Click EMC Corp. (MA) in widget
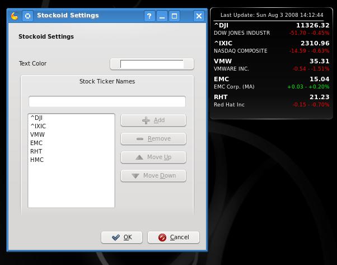Screen dimensions: 337x265 234,87
